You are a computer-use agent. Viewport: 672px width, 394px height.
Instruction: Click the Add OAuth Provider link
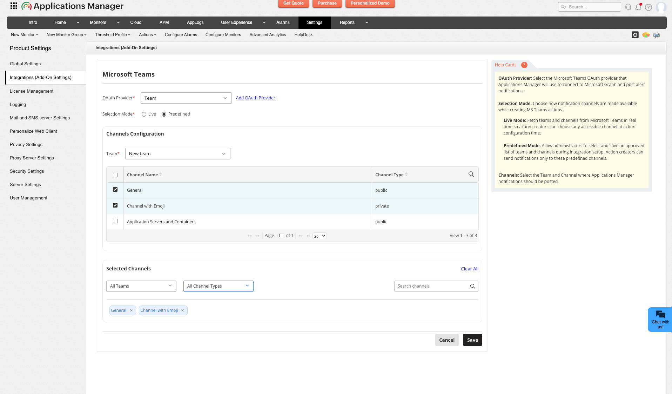255,98
